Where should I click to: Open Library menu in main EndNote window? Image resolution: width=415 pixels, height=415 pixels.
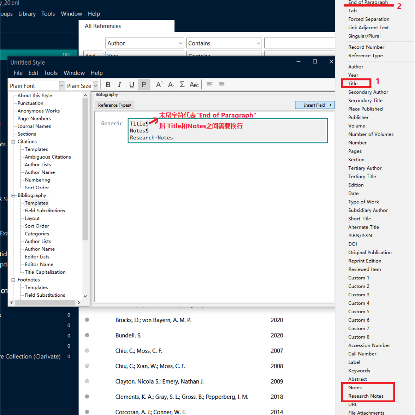(x=27, y=14)
